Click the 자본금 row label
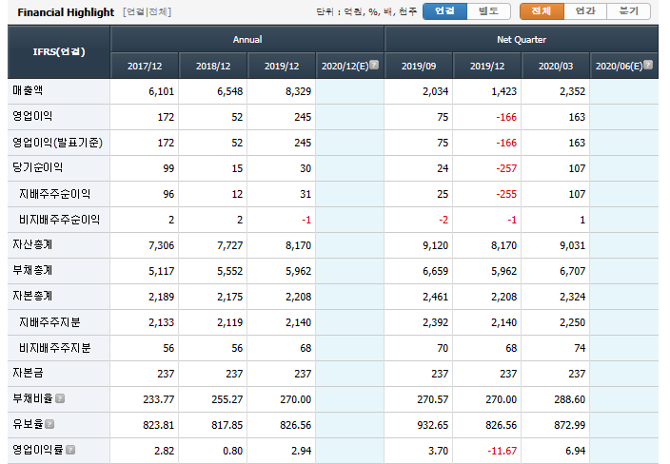 coord(28,373)
